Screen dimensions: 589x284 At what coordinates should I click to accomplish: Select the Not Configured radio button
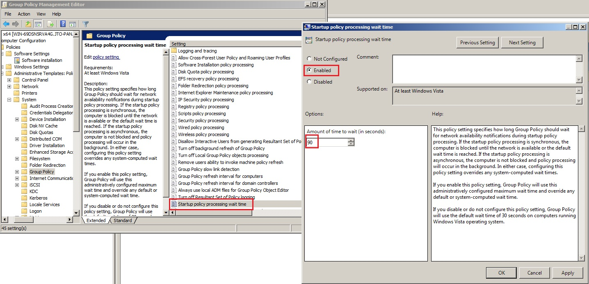tap(309, 59)
